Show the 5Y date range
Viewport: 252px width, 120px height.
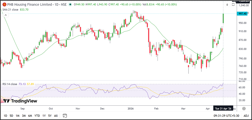pos(50,116)
